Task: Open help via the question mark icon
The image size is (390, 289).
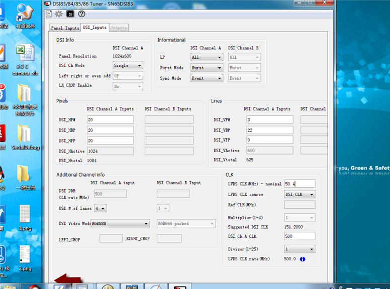Action: (x=81, y=14)
